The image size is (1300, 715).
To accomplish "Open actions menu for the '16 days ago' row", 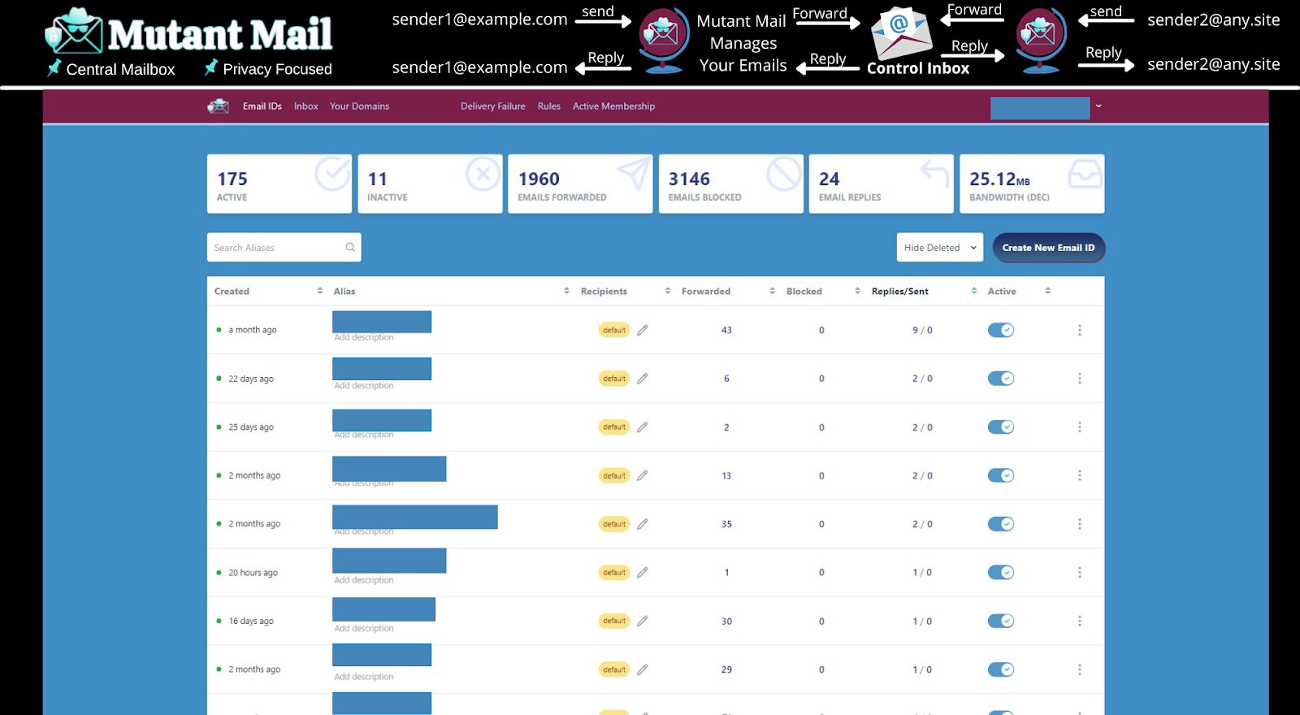I will 1080,621.
